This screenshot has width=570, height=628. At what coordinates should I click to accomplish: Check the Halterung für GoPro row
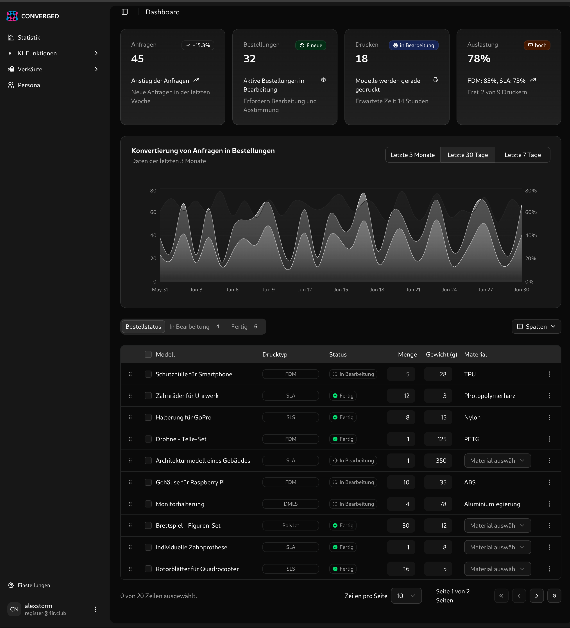(x=148, y=417)
